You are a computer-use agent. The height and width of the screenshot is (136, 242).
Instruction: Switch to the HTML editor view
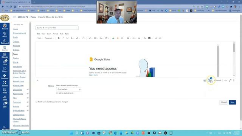[226, 80]
